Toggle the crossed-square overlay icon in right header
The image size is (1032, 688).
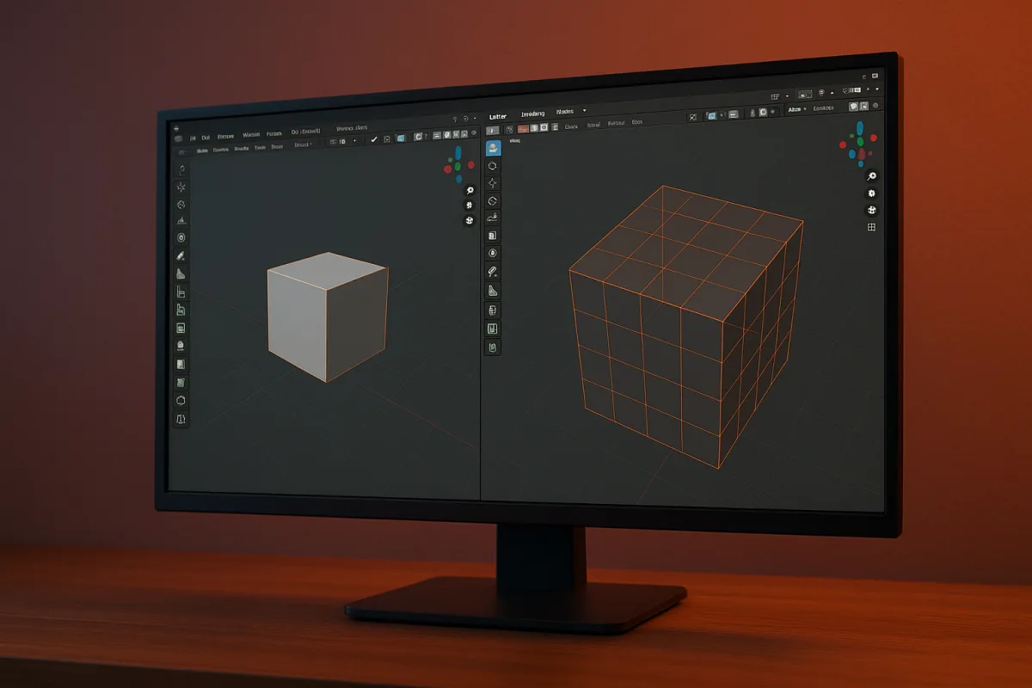click(x=693, y=117)
